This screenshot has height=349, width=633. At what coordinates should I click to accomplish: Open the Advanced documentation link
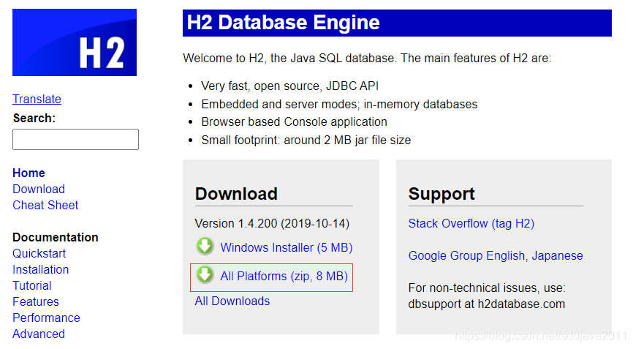39,334
